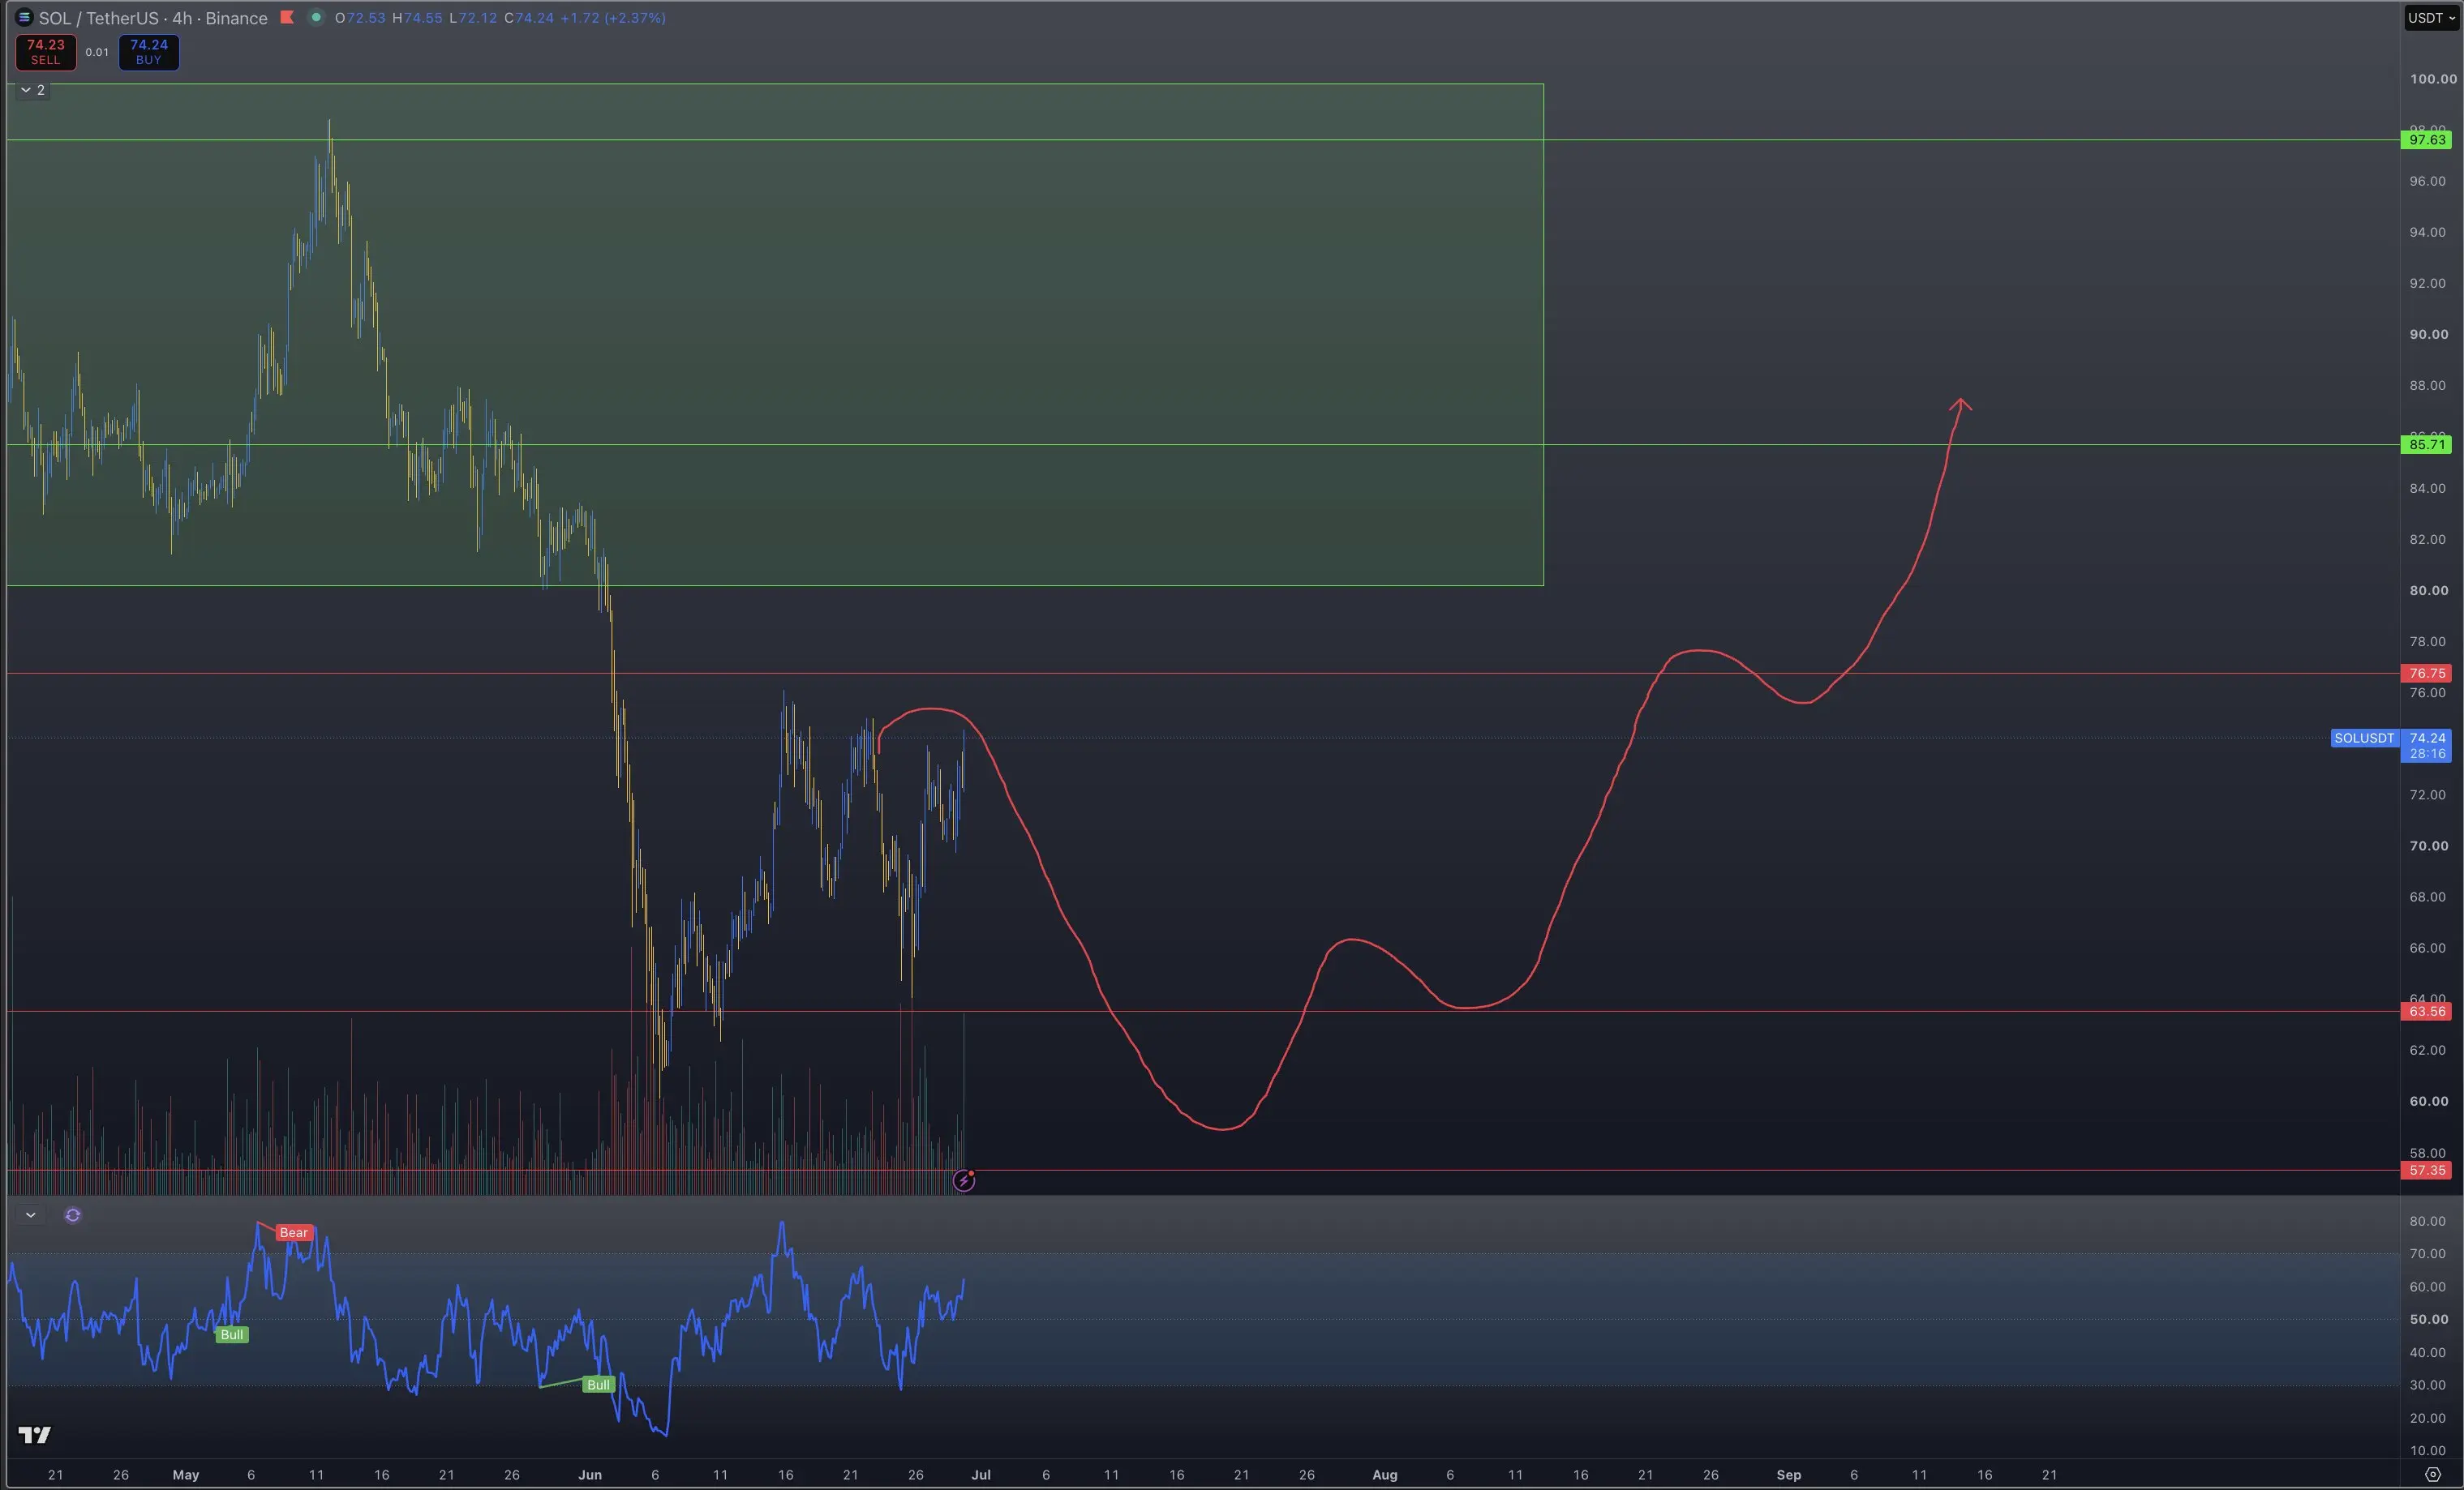Click the green market status dot
Image resolution: width=2464 pixels, height=1490 pixels.
coord(316,17)
